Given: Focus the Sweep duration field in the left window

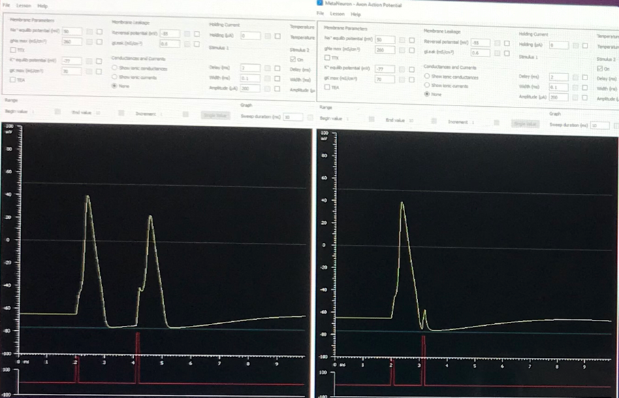Looking at the screenshot, I should (x=293, y=117).
